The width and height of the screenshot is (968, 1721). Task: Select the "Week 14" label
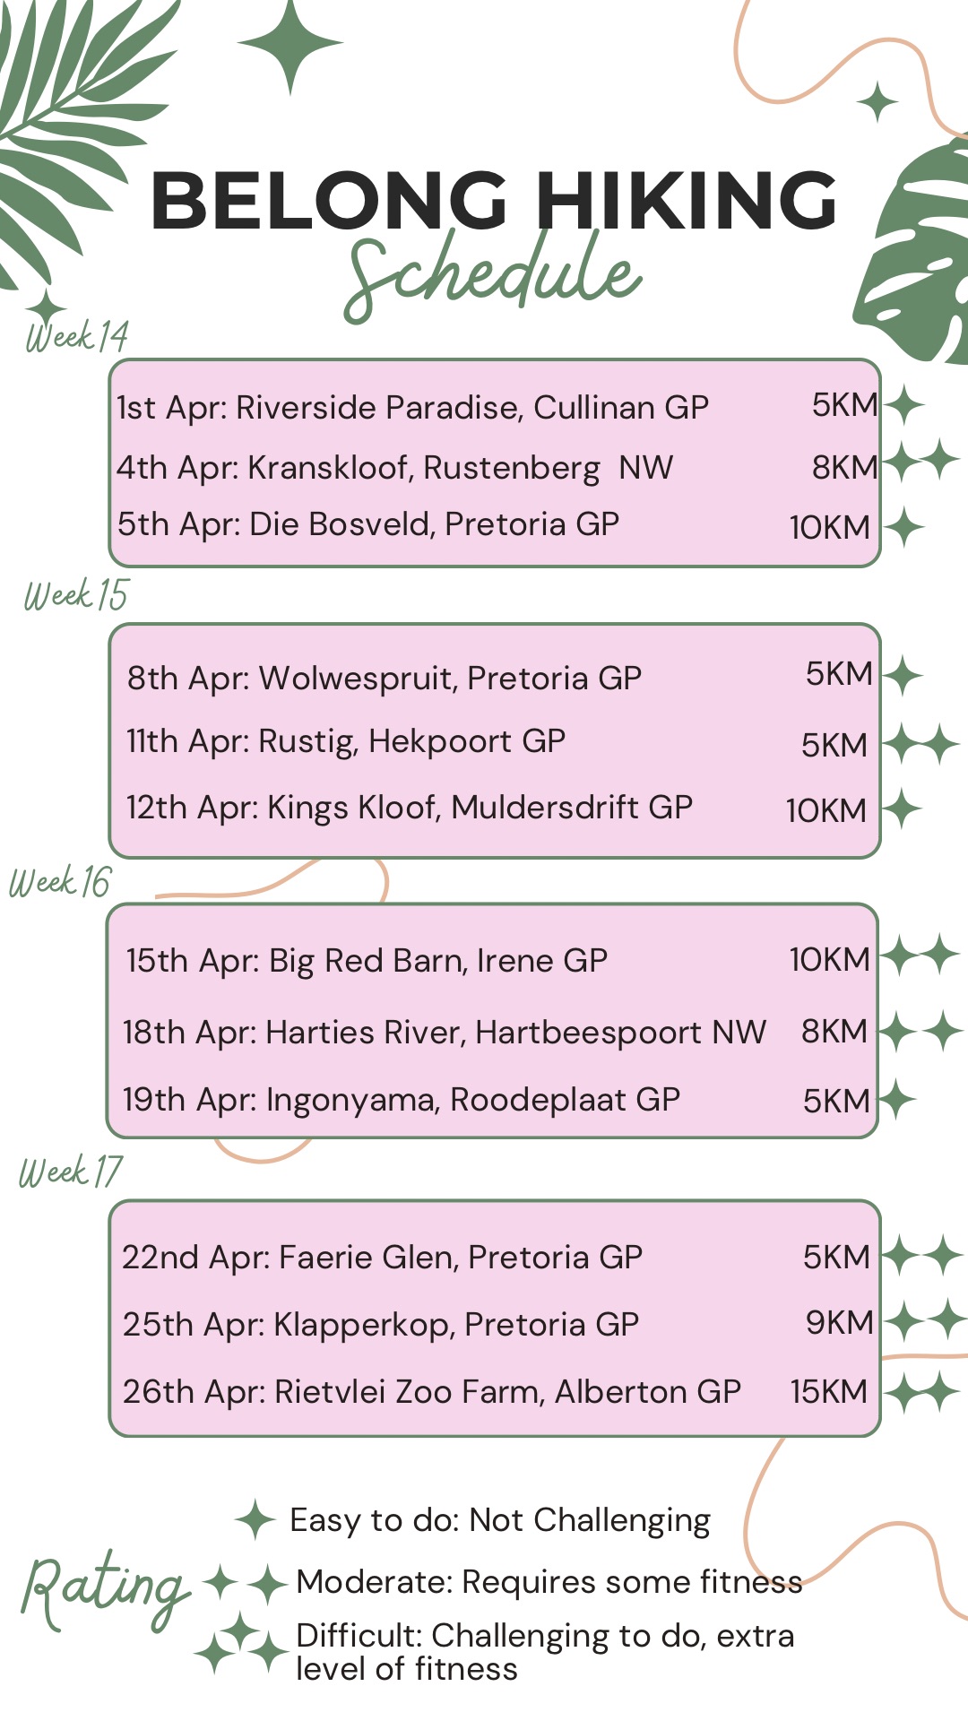coord(77,337)
